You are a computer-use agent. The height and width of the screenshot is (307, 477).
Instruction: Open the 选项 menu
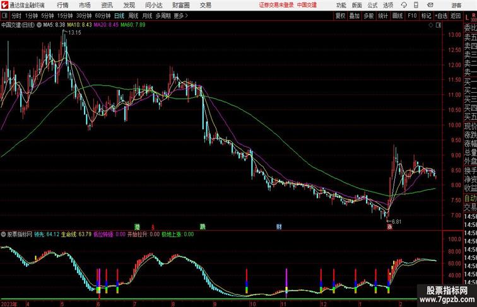tap(388, 5)
